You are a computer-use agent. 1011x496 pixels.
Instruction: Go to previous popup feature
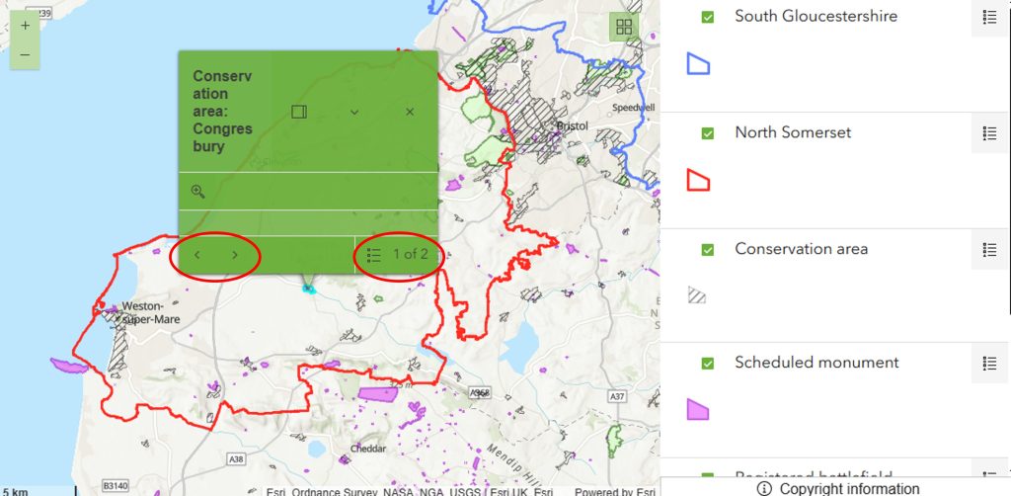pos(197,255)
